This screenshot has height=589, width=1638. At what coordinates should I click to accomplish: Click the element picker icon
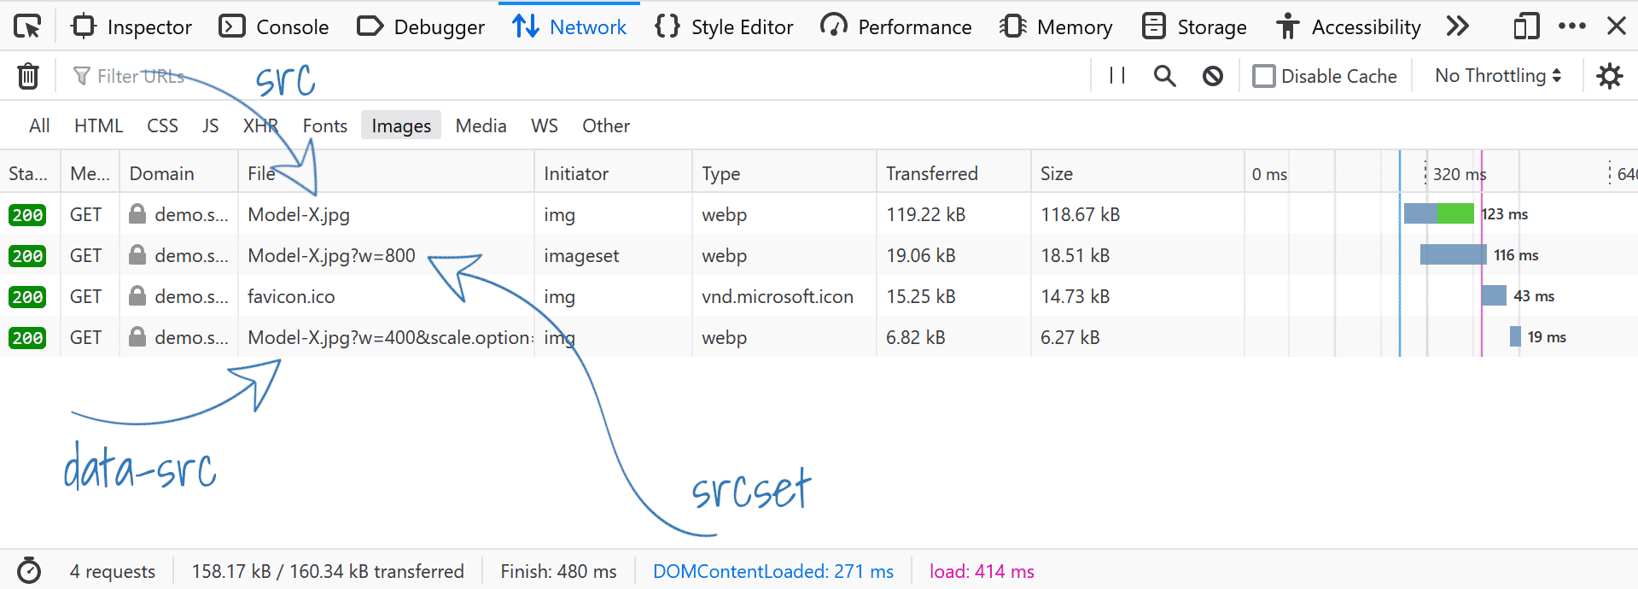click(x=26, y=26)
